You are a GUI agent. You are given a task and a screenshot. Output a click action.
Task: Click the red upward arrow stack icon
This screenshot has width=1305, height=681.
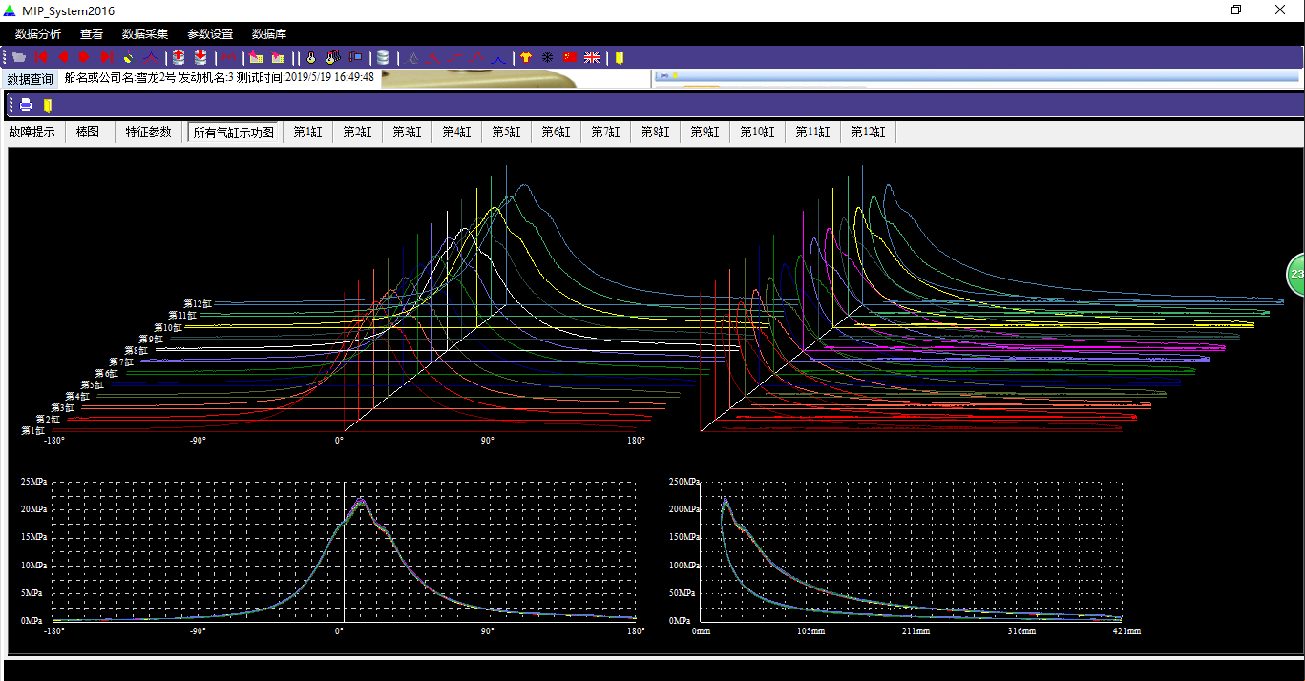click(x=179, y=57)
